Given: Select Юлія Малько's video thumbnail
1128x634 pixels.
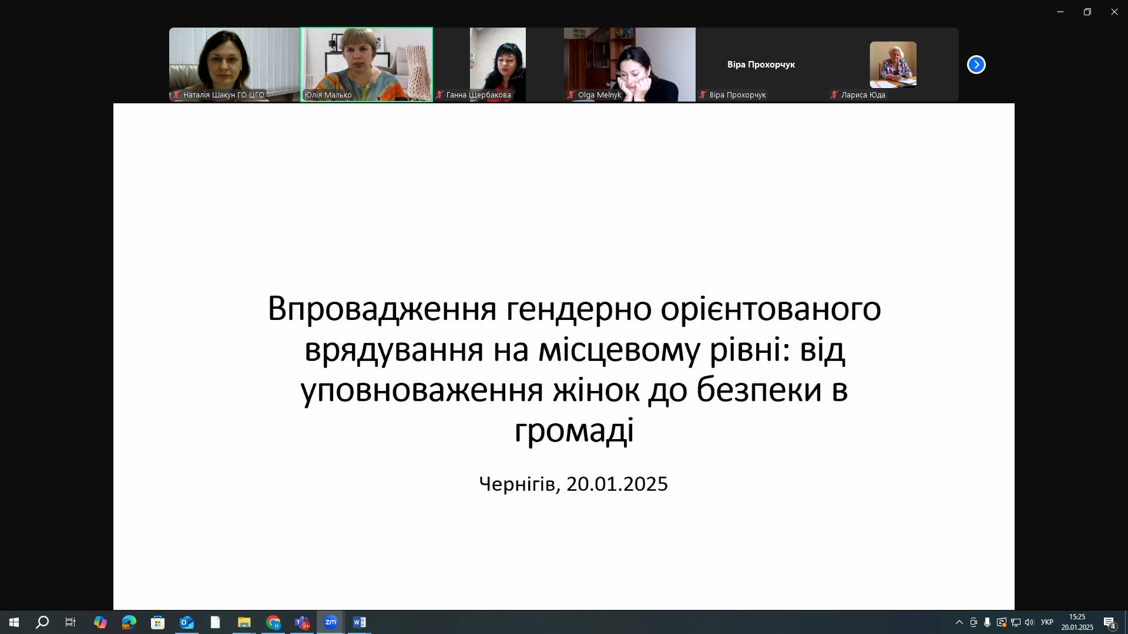Looking at the screenshot, I should click(x=367, y=63).
